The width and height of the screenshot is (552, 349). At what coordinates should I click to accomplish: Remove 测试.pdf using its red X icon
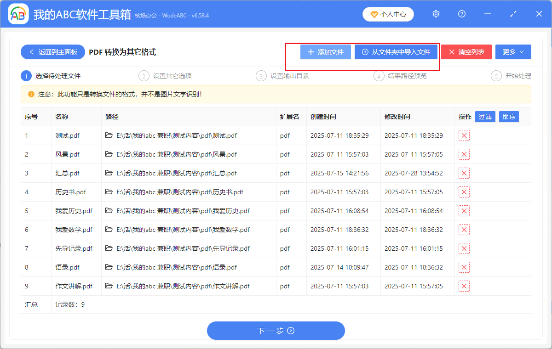coord(464,135)
